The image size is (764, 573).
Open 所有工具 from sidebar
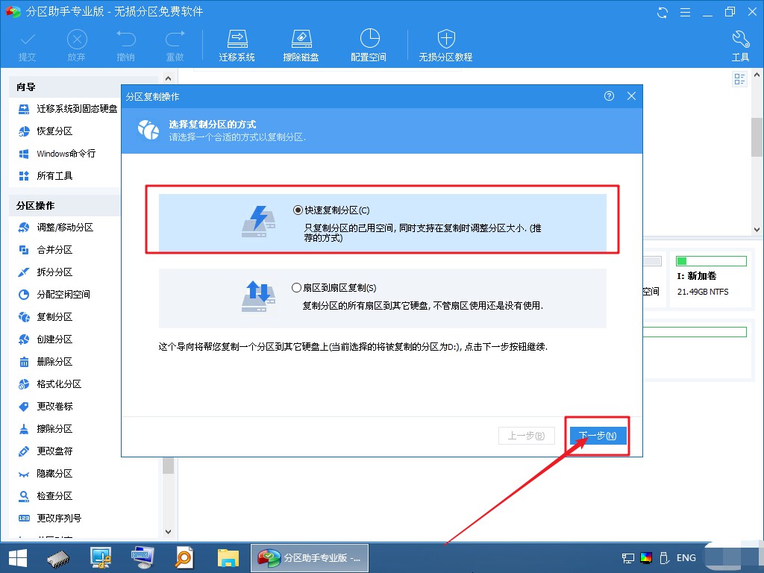(46, 176)
